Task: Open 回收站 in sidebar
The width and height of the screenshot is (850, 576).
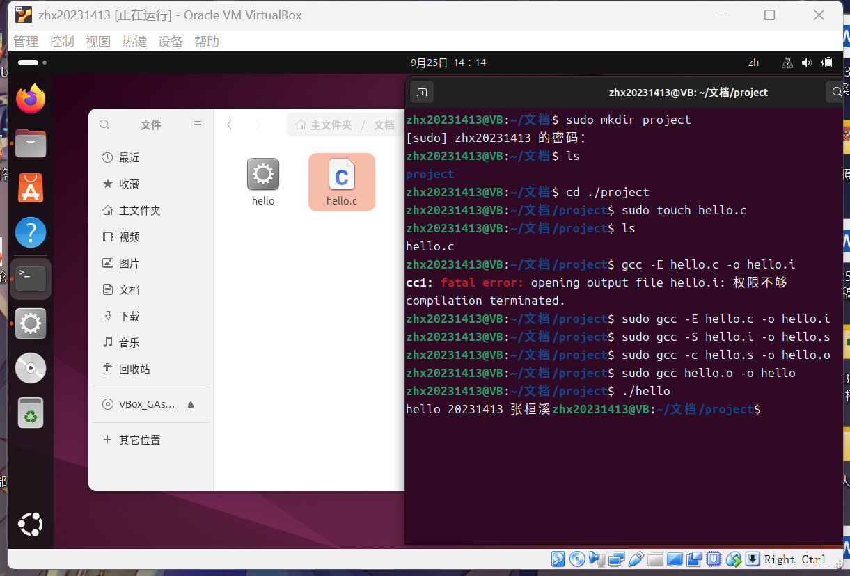Action: (151, 369)
